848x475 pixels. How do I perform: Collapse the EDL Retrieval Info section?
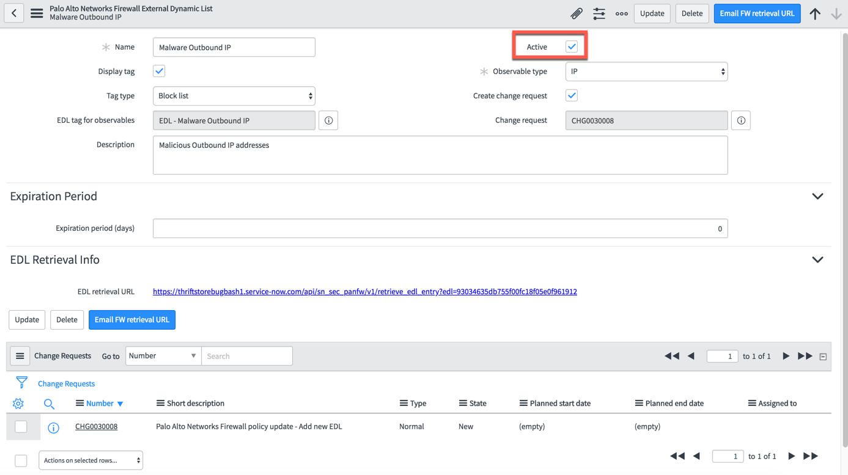817,260
